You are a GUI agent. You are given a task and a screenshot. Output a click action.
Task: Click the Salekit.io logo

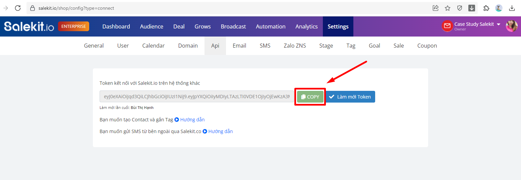[x=29, y=26]
